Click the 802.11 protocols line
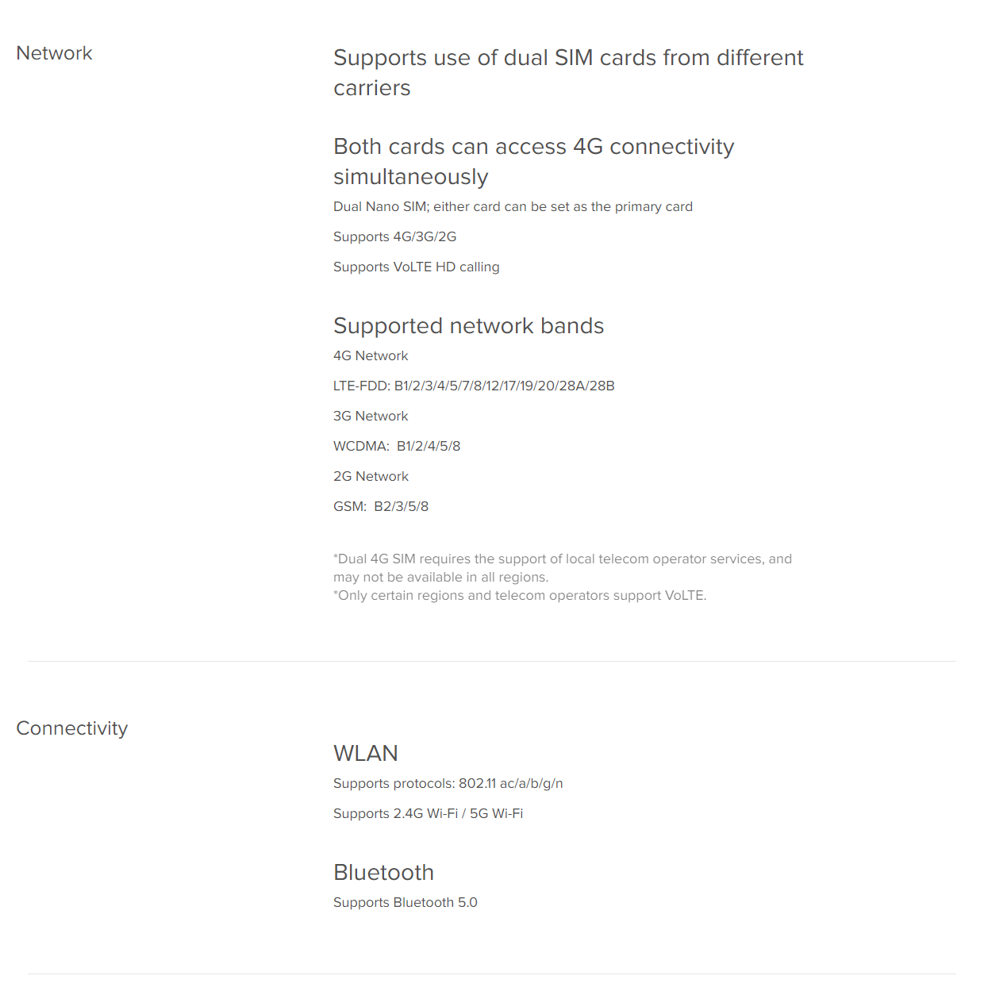Image resolution: width=988 pixels, height=987 pixels. pos(448,784)
